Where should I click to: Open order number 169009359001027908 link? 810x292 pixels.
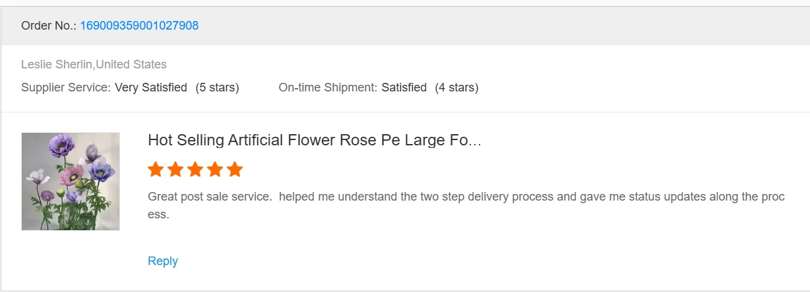(139, 26)
